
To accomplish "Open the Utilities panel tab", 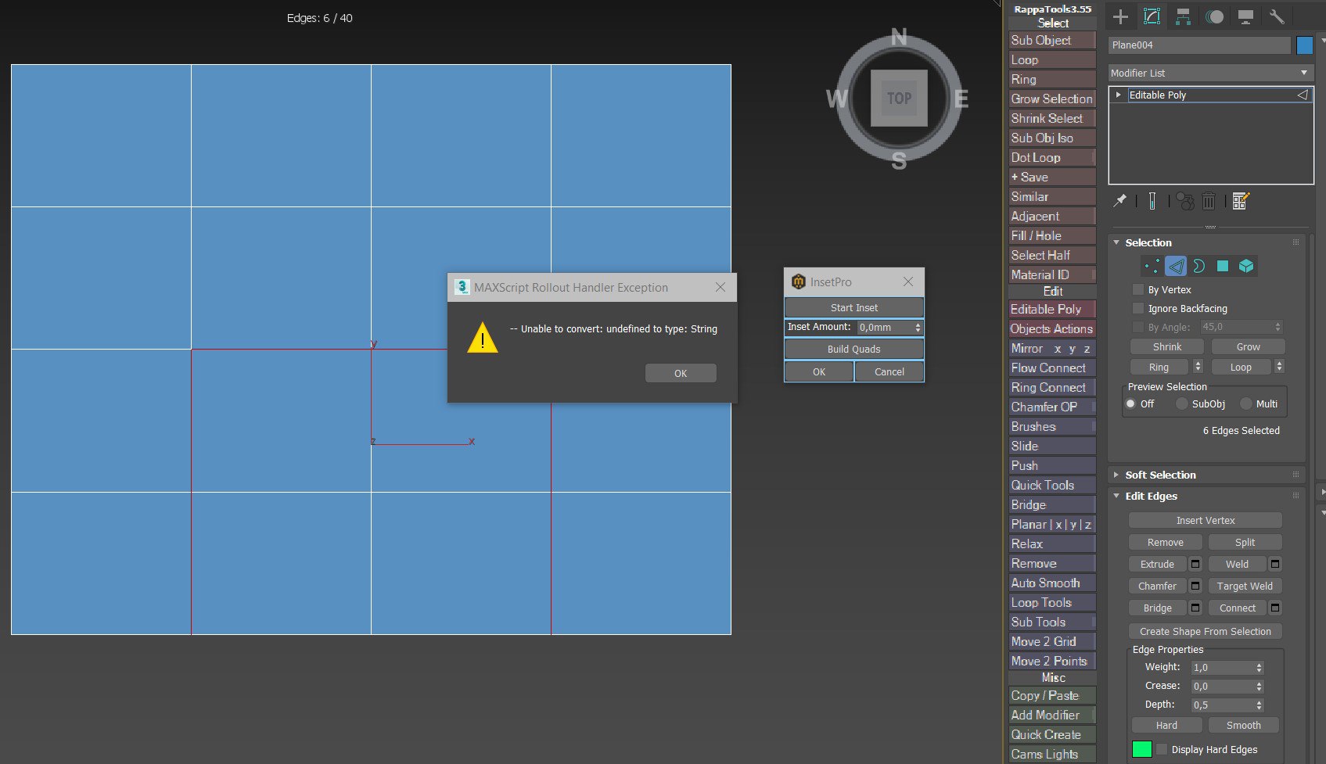I will coord(1277,16).
